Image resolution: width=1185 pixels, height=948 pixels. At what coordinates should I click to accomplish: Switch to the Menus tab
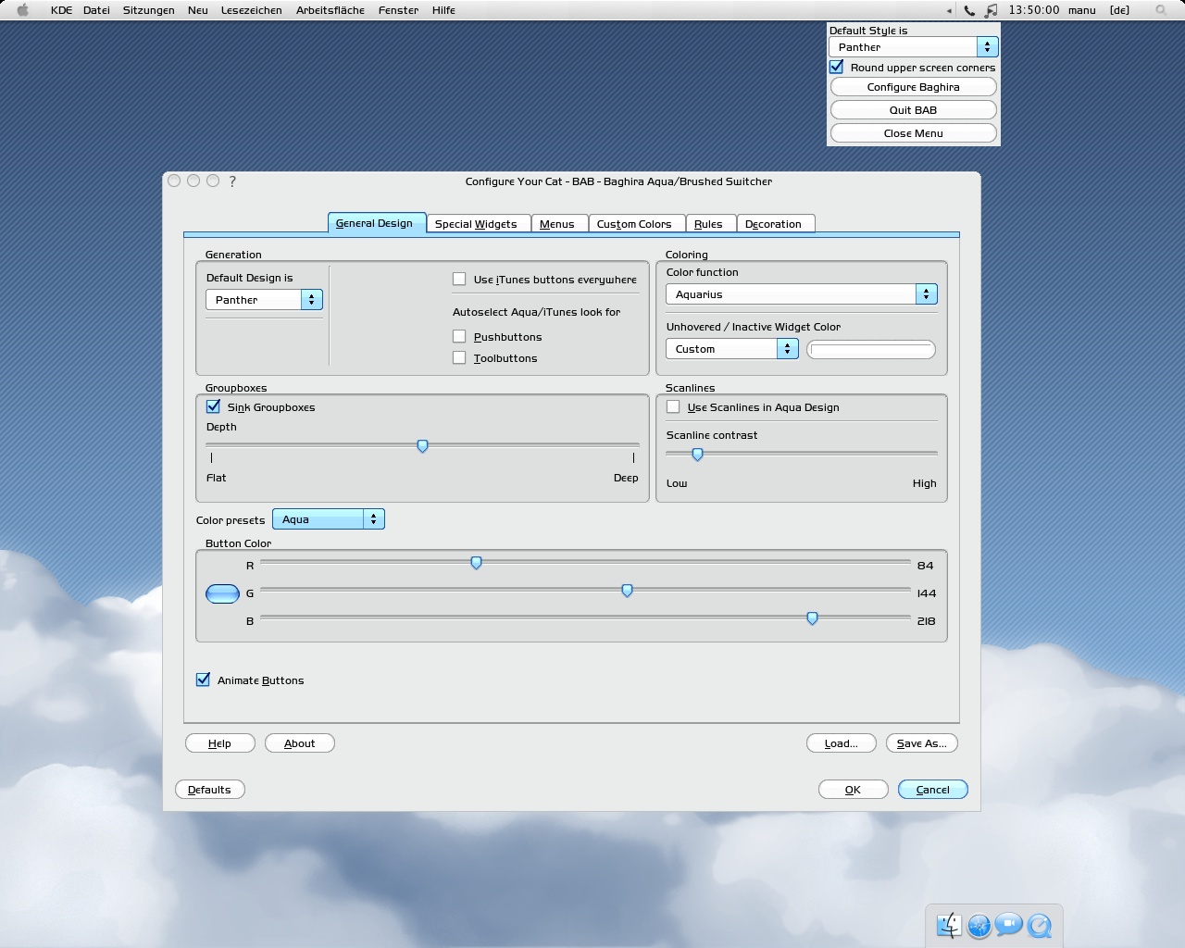[557, 224]
